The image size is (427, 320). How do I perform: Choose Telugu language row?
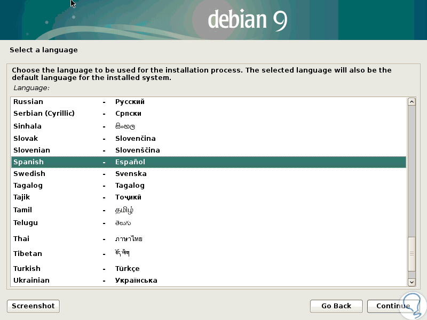pyautogui.click(x=209, y=223)
